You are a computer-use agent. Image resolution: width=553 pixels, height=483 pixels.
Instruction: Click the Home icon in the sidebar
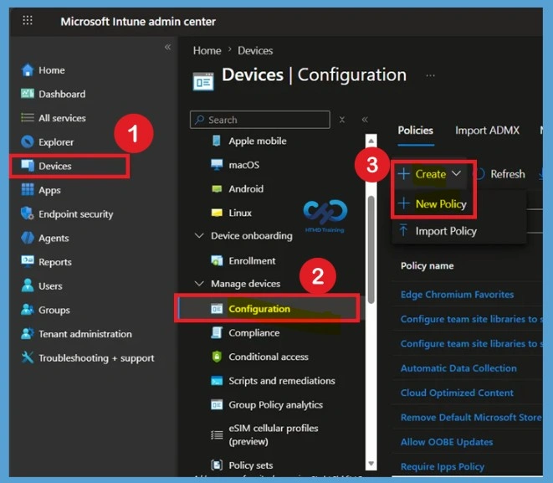28,69
